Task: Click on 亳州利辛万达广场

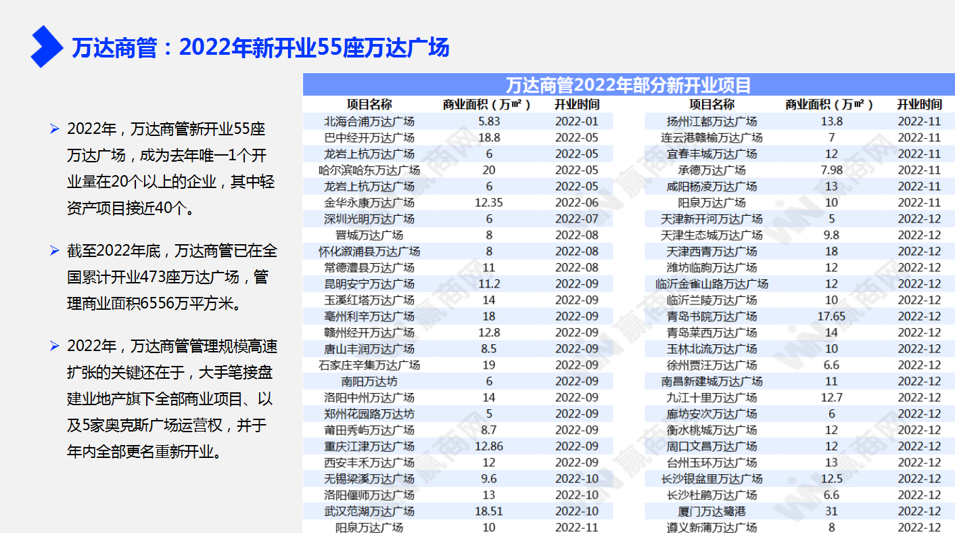Action: (x=369, y=317)
